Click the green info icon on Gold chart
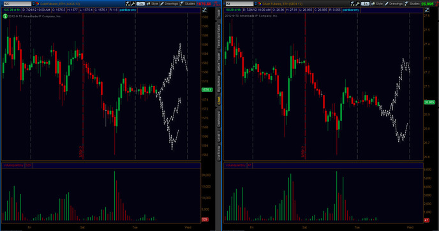Image resolution: width=439 pixels, height=231 pixels. click(x=5, y=16)
